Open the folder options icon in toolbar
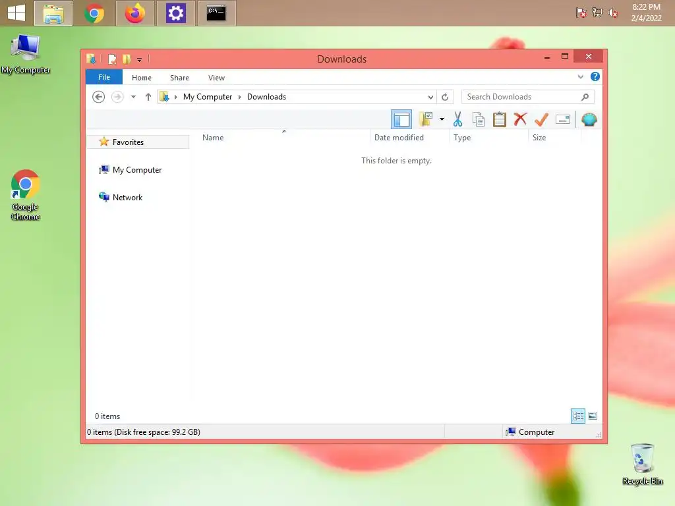675x506 pixels. (x=425, y=119)
